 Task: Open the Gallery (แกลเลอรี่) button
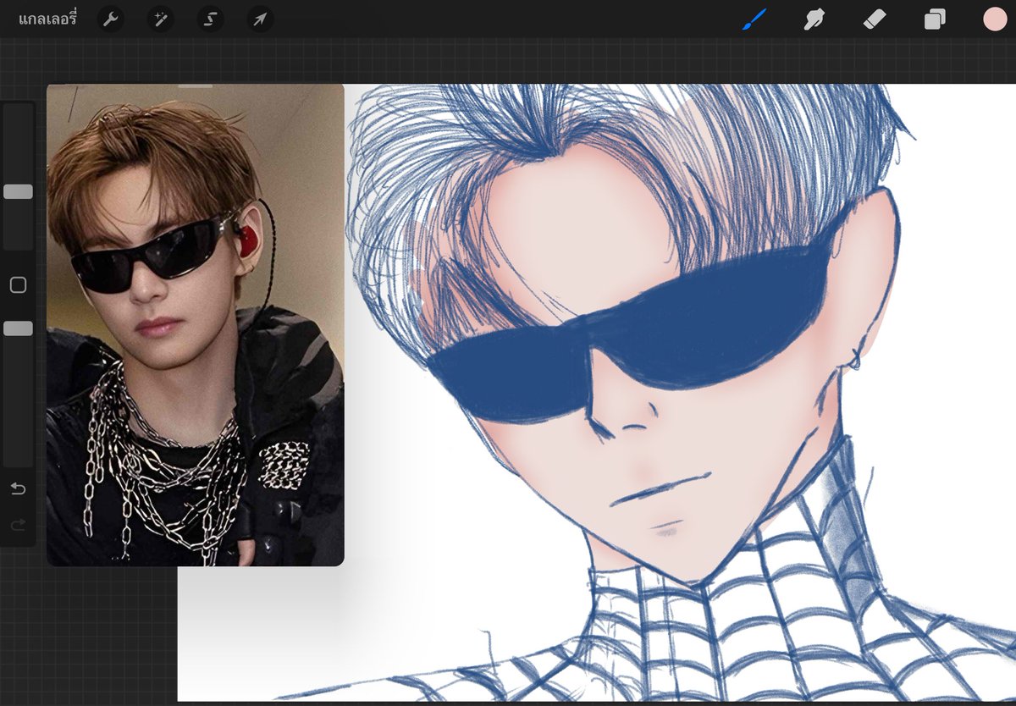tap(47, 19)
